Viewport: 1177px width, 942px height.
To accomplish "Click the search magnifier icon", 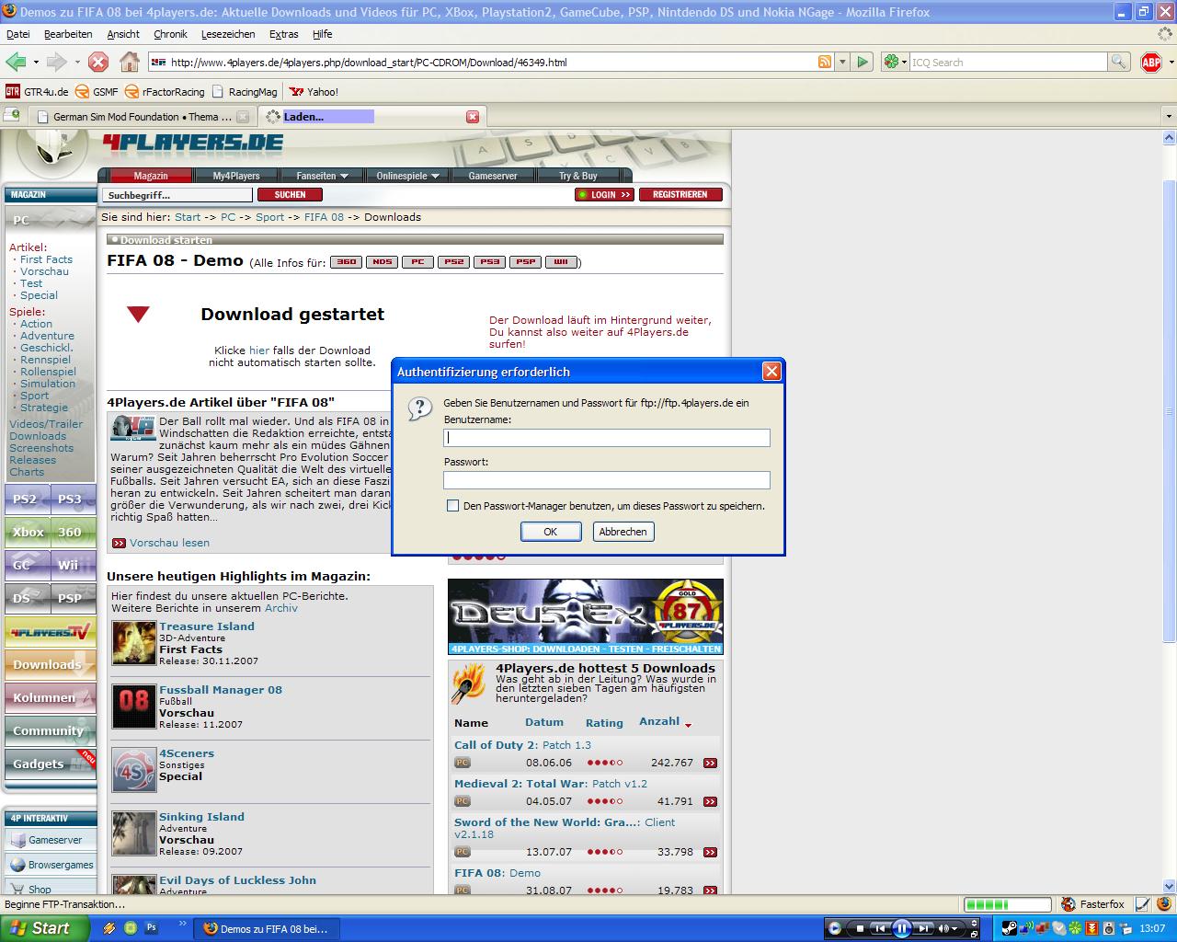I will click(x=1118, y=63).
